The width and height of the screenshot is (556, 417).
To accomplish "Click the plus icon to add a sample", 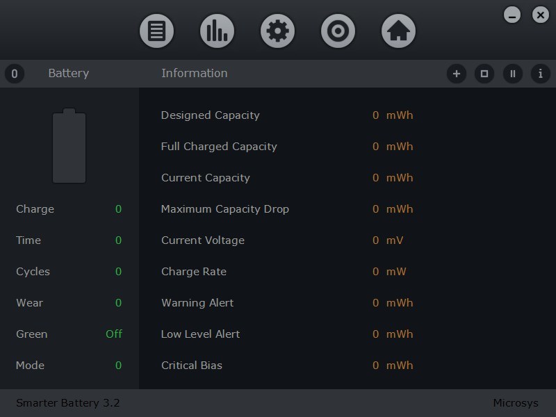I will (x=457, y=73).
